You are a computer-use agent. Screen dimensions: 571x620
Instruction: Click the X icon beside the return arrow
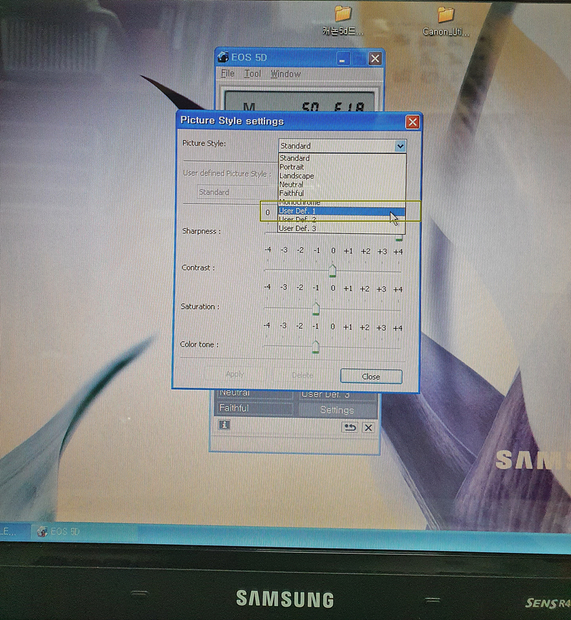pos(368,428)
